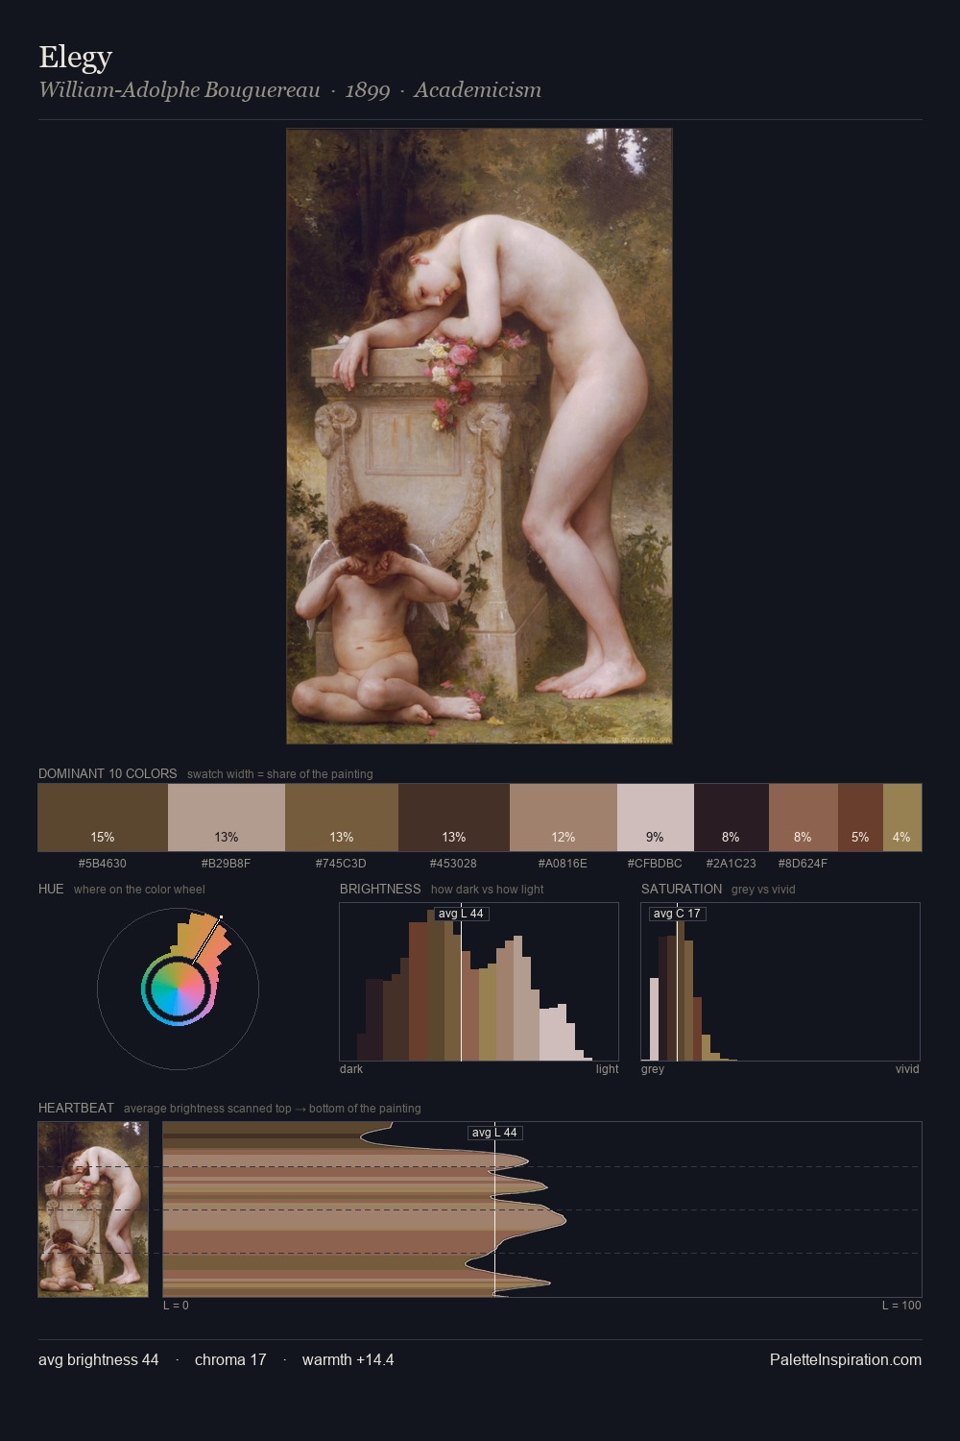The width and height of the screenshot is (960, 1441).
Task: Click 'how dark vs how light' caption
Action: point(487,890)
